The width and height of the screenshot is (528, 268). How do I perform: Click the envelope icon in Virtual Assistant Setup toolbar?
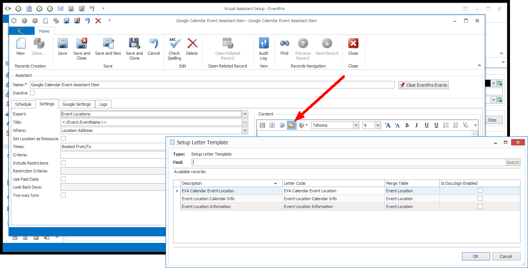point(60,8)
